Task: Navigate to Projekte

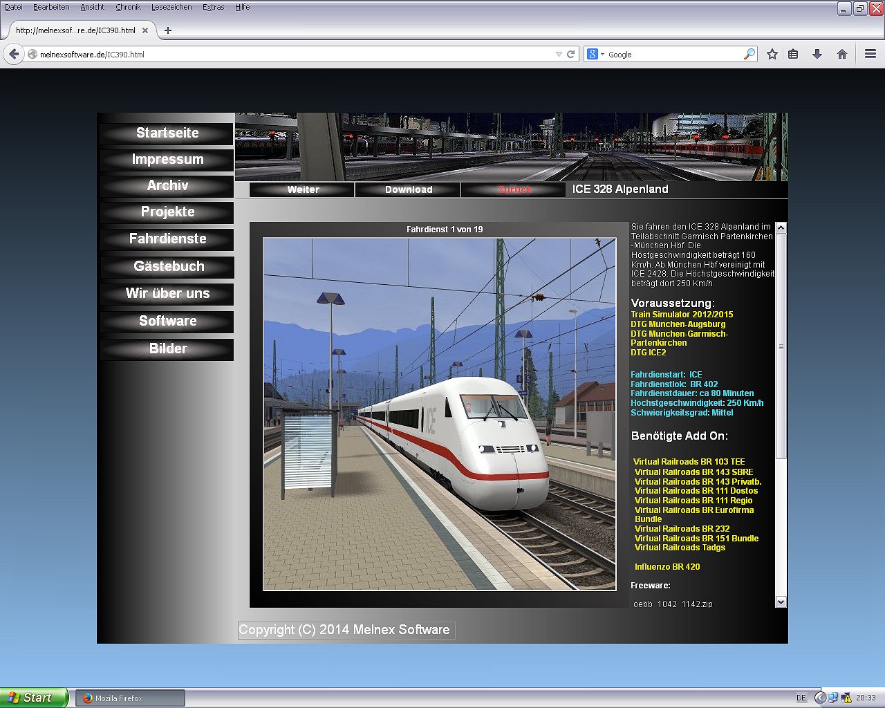Action: pos(167,212)
